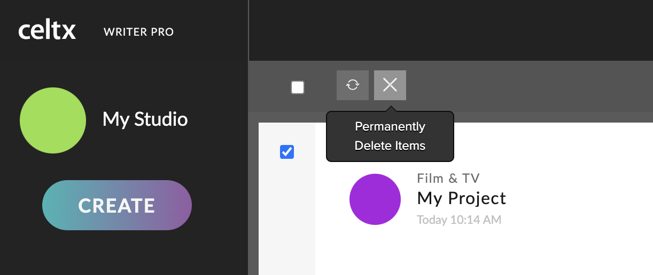Click the Permanently Delete Items X button
Image resolution: width=653 pixels, height=275 pixels.
click(390, 85)
